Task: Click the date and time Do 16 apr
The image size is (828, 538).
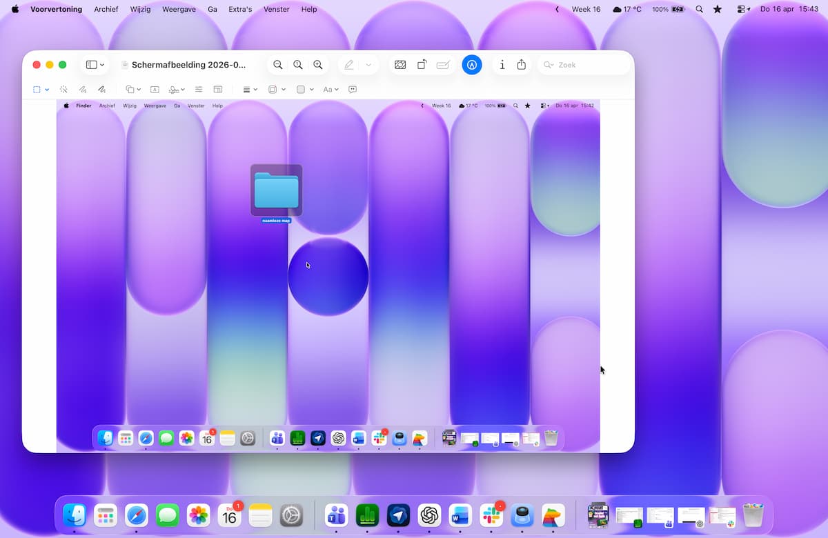Action: (789, 9)
